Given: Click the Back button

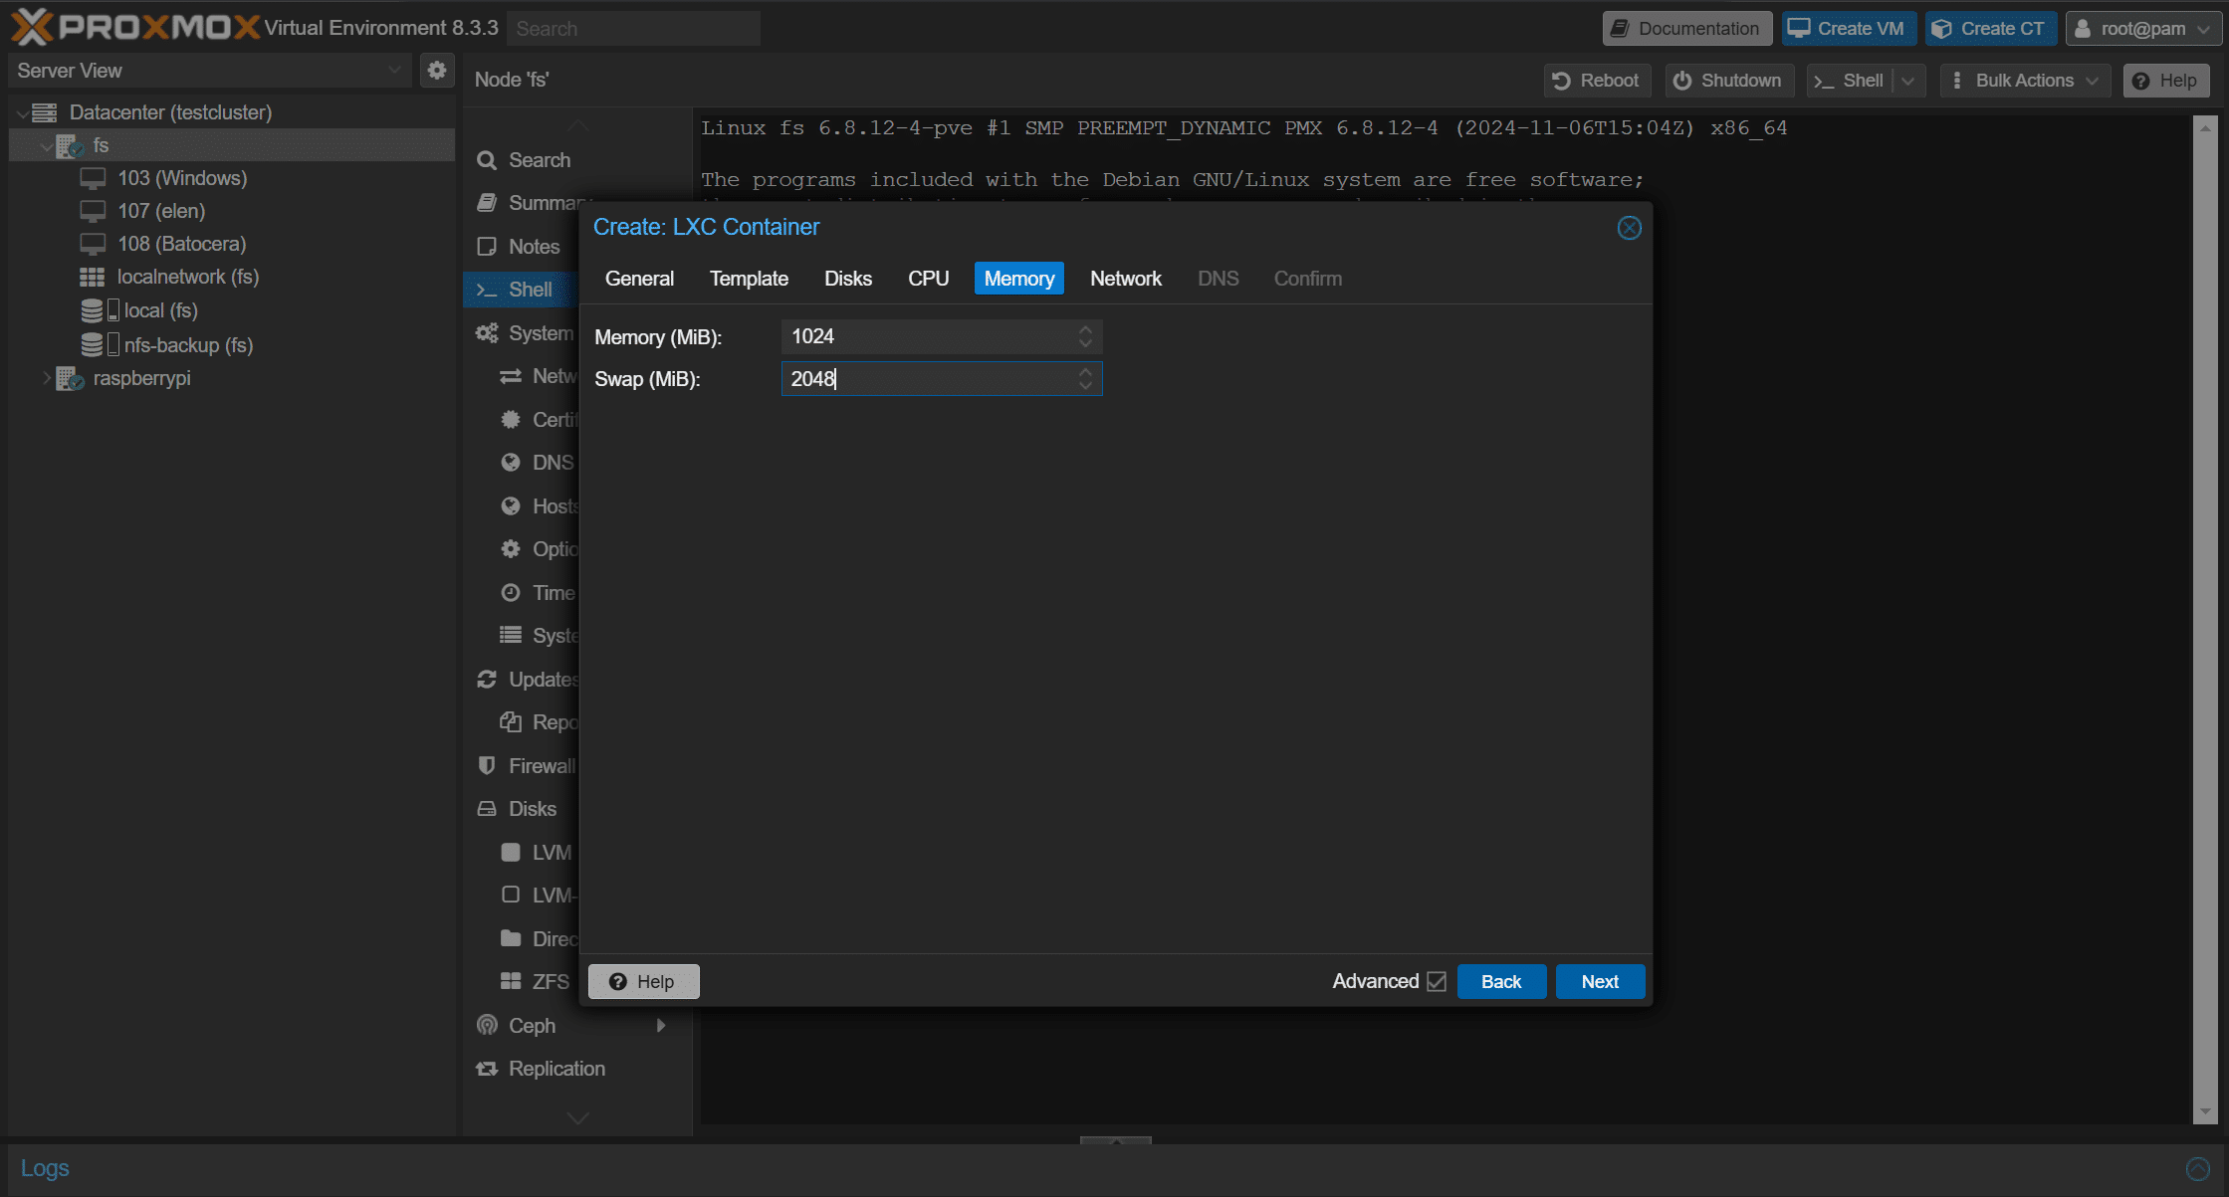Looking at the screenshot, I should pos(1501,982).
